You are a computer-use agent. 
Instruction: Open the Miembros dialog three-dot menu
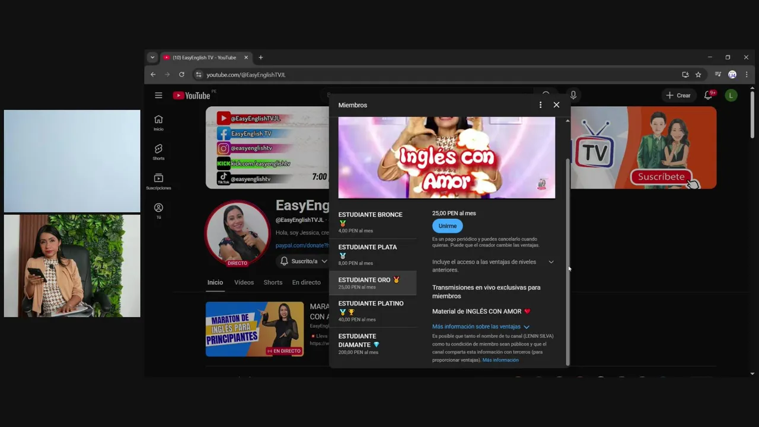pos(540,105)
